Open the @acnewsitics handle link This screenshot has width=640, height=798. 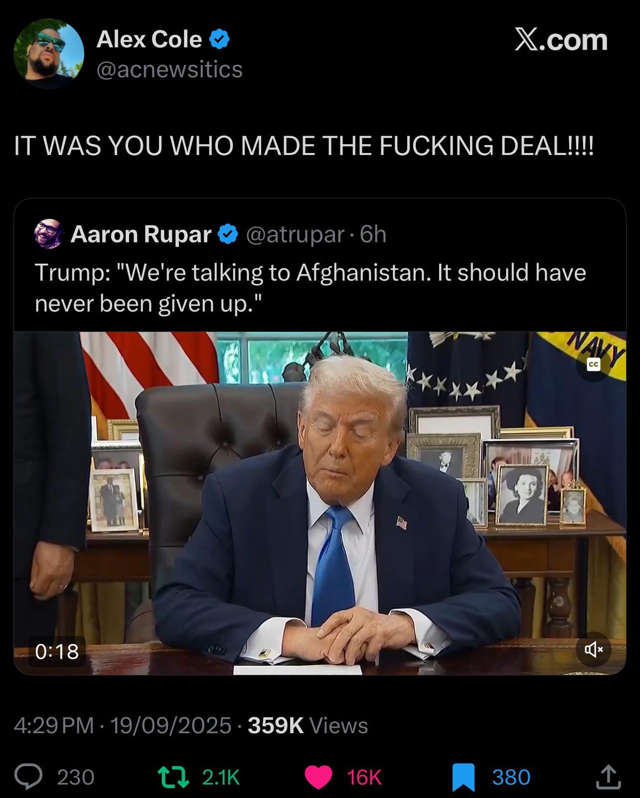[169, 69]
